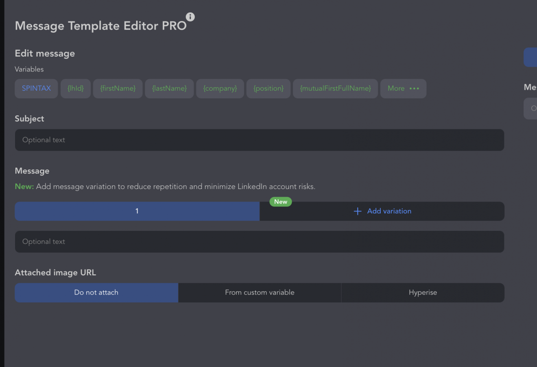Viewport: 537px width, 367px height.
Task: Focus the Message body text field
Action: [x=259, y=242]
